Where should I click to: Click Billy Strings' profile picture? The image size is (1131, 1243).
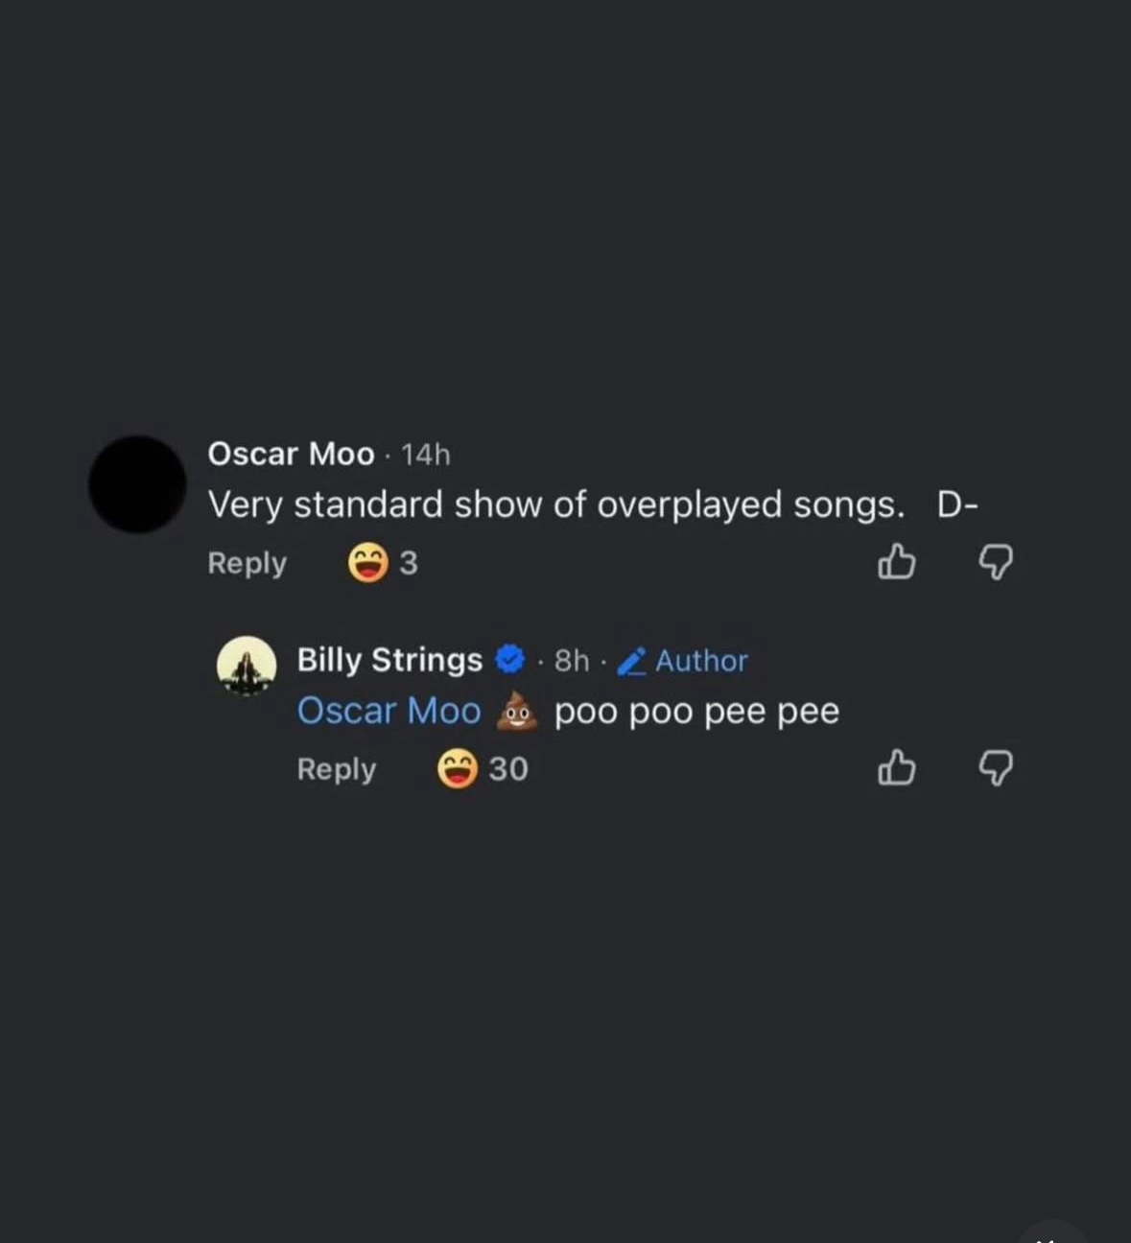pyautogui.click(x=247, y=666)
